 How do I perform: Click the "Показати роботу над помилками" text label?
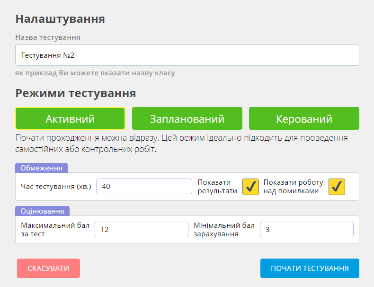click(293, 187)
